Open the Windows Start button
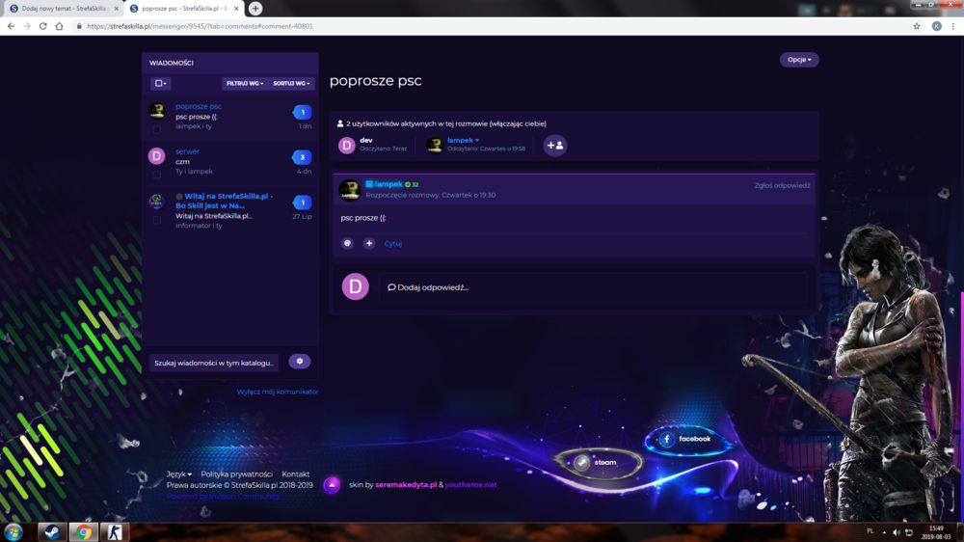 coord(13,532)
